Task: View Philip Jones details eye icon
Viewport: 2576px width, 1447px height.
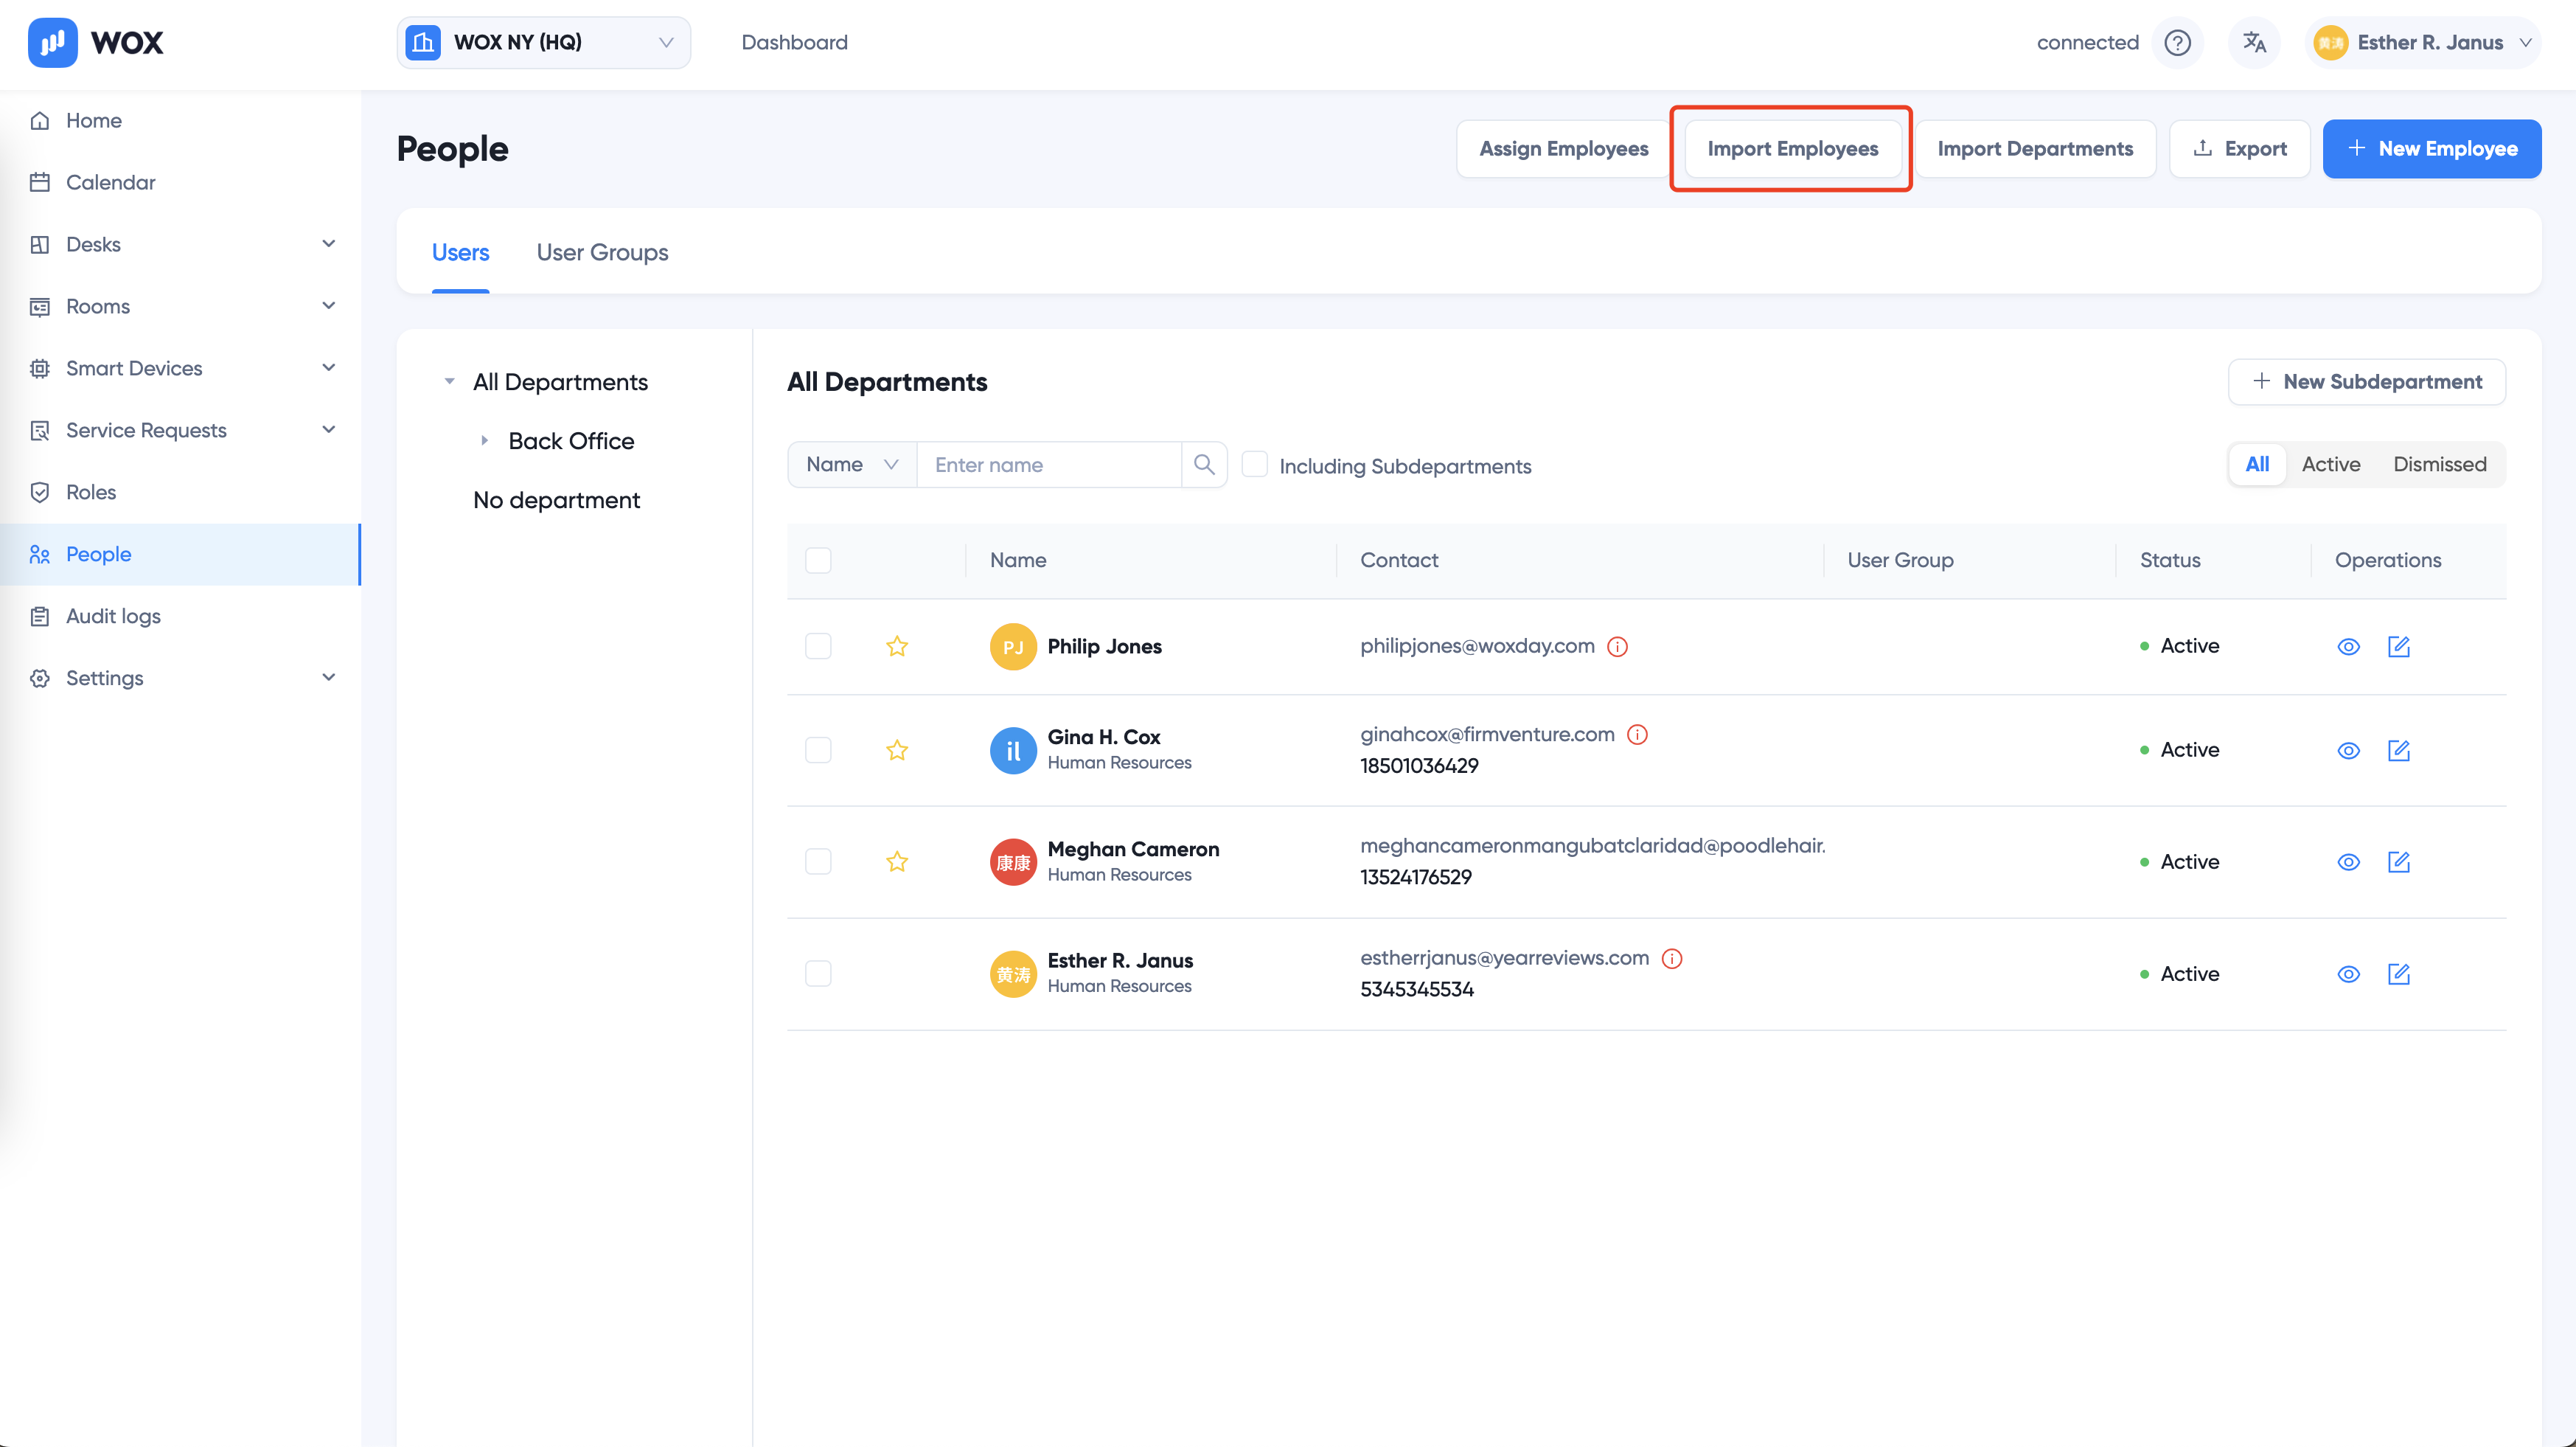Action: point(2348,646)
